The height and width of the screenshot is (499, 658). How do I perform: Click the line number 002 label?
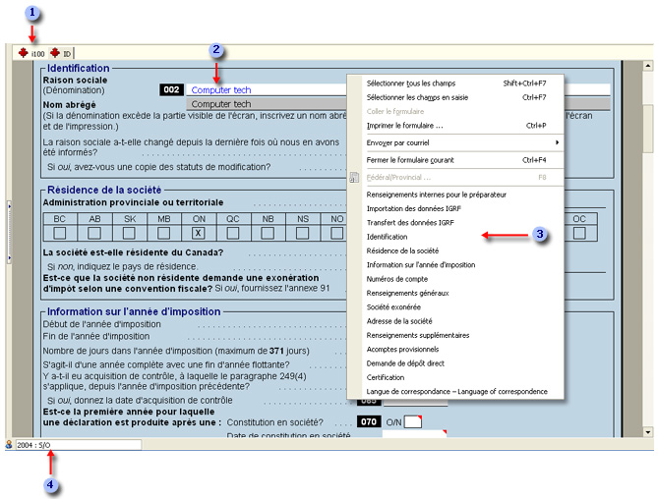171,89
